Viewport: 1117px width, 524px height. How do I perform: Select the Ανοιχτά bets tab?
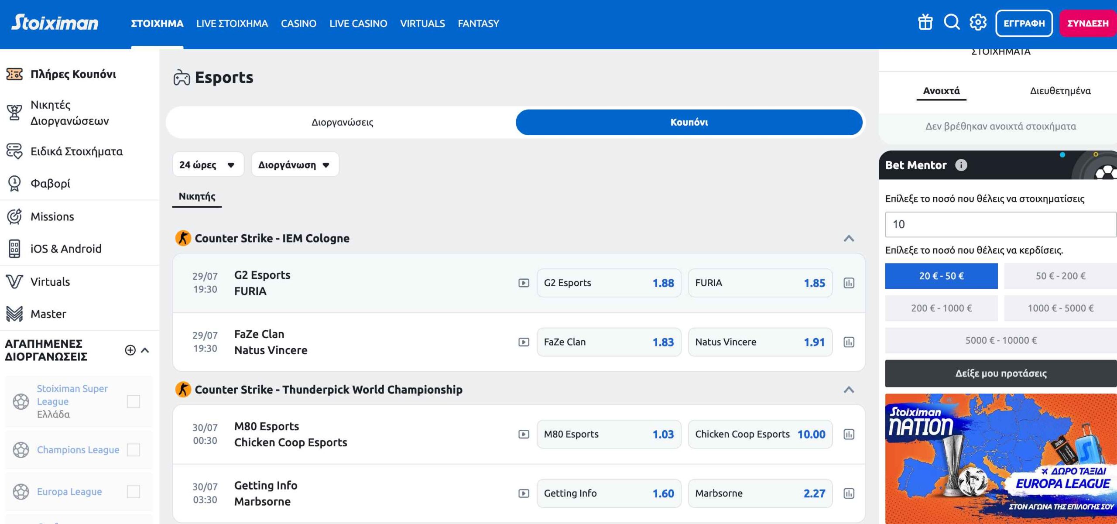(x=941, y=91)
